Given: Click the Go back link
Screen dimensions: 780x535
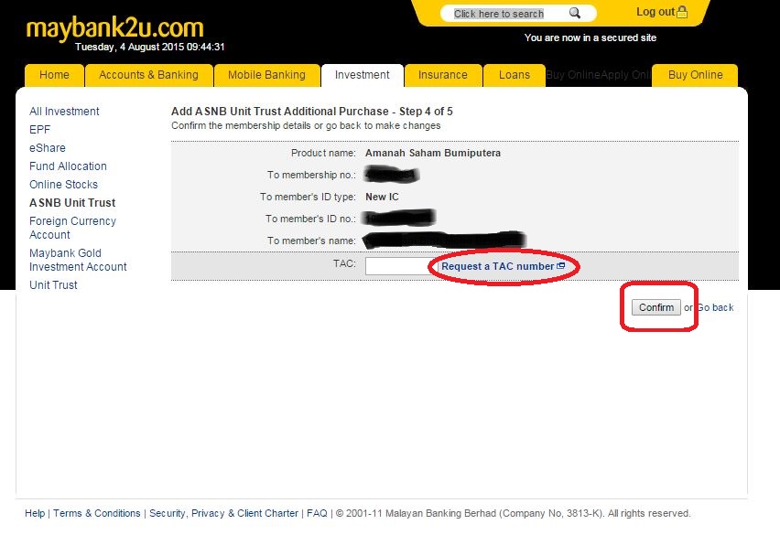Looking at the screenshot, I should click(x=715, y=307).
